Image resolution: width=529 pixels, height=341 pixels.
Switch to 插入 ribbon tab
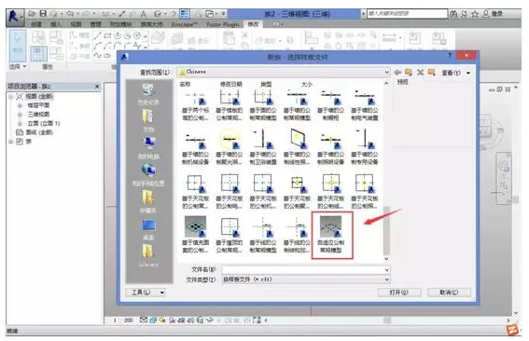point(56,24)
